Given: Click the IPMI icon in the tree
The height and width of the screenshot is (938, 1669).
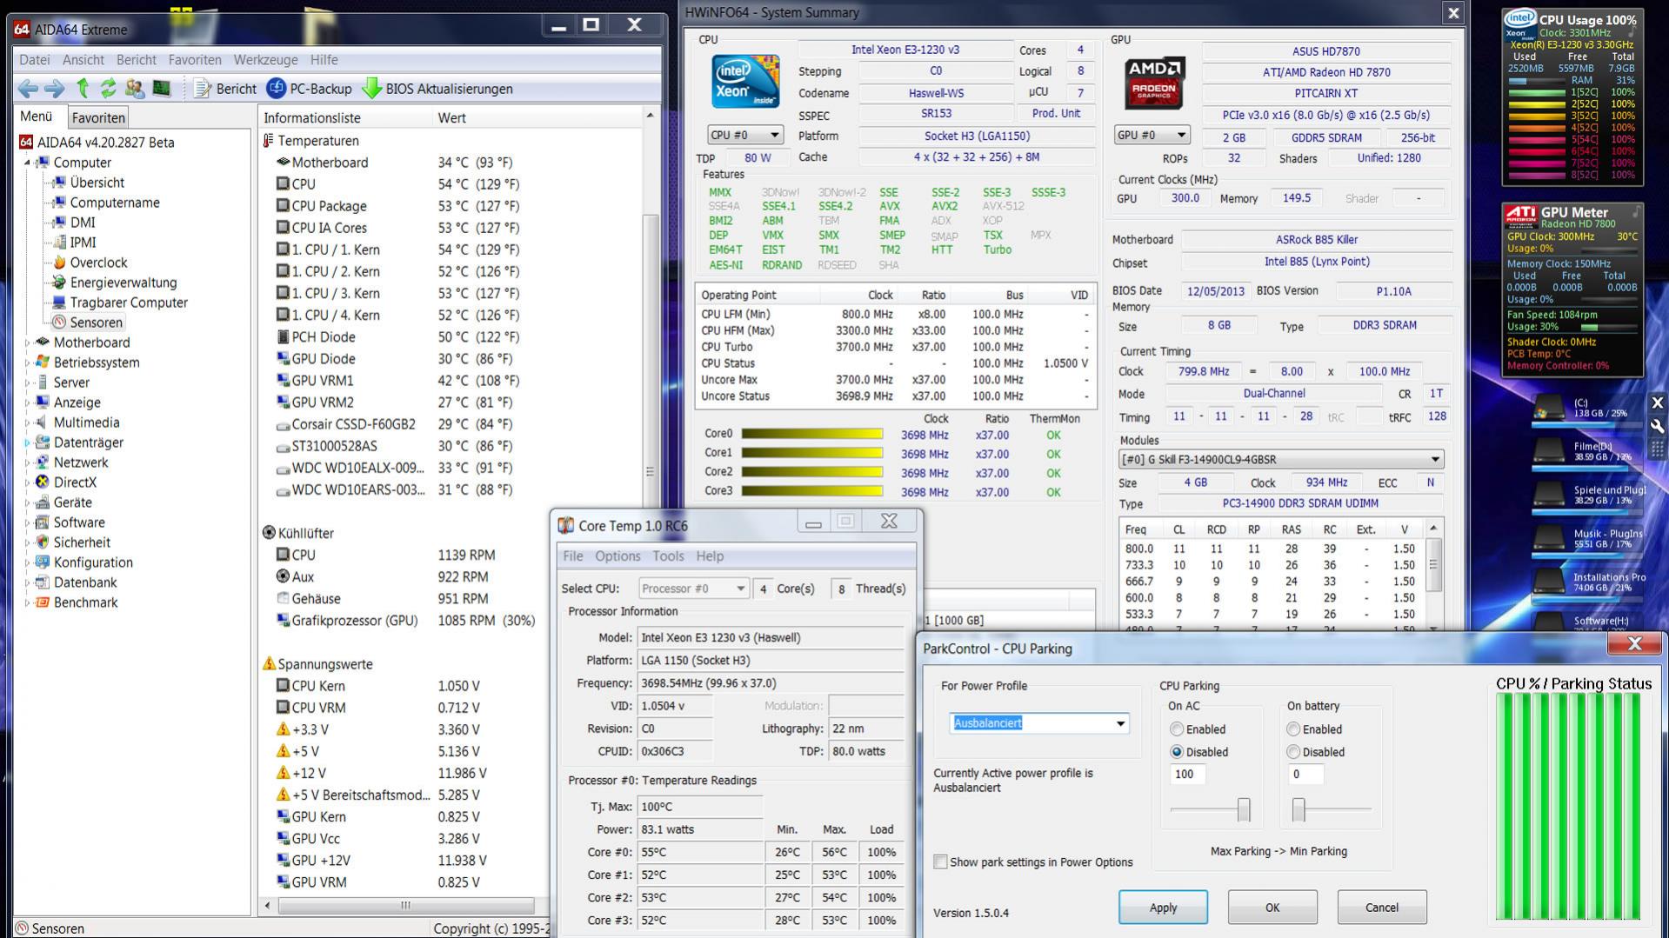Looking at the screenshot, I should (59, 243).
